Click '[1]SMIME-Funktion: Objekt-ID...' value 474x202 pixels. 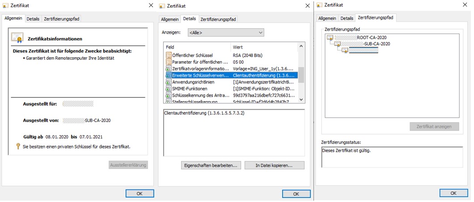[x=263, y=89]
